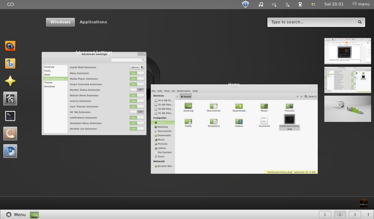Click the shield update icon in top panel
The image size is (374, 219).
click(245, 4)
